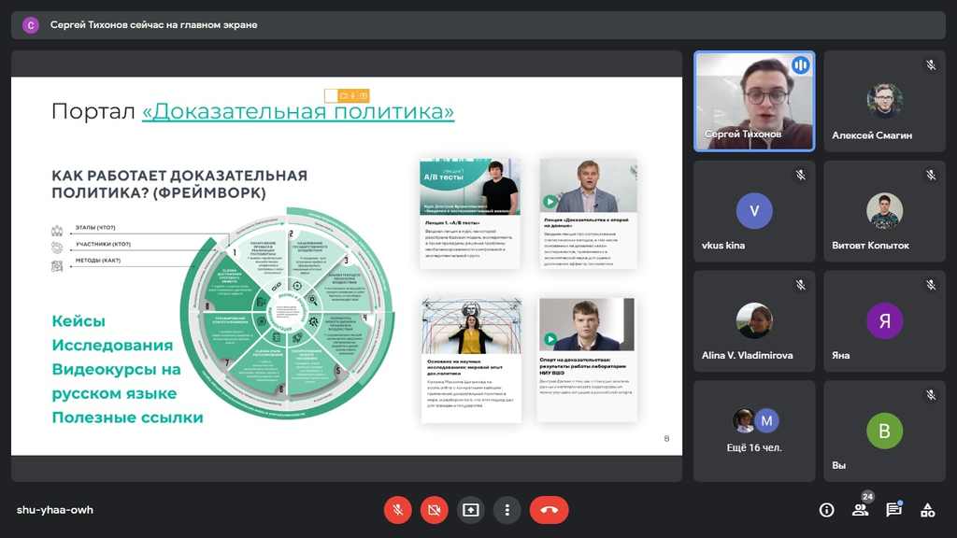957x538 pixels.
Task: Click the muted mic icon on Витовт Копыток
Action: [x=931, y=175]
